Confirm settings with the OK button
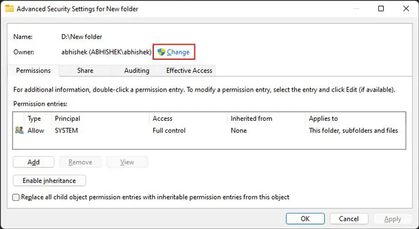 pos(305,219)
